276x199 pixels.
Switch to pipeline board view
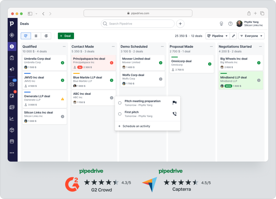(x=26, y=36)
